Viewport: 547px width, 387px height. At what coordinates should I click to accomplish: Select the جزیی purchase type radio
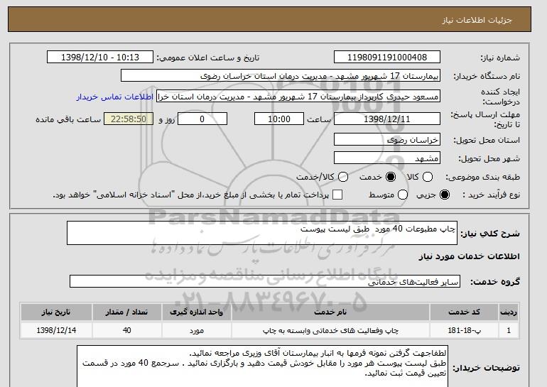(x=445, y=195)
